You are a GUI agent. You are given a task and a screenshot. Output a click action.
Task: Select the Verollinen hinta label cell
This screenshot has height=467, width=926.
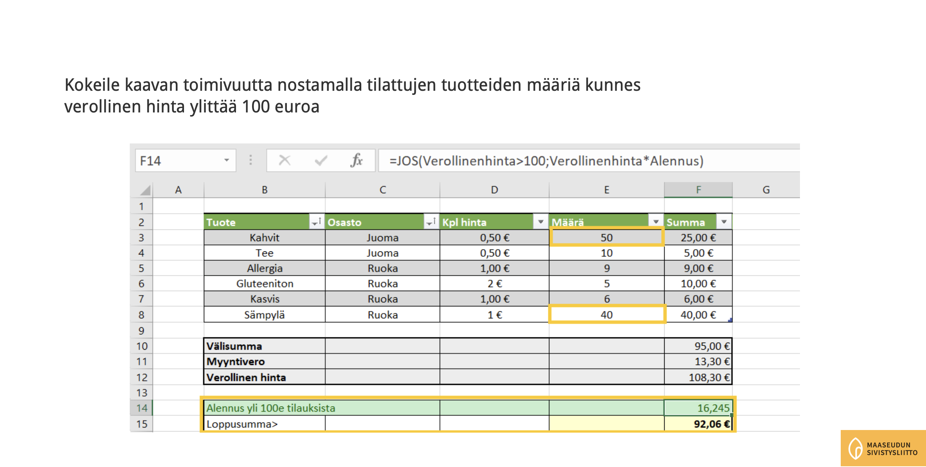pos(264,377)
